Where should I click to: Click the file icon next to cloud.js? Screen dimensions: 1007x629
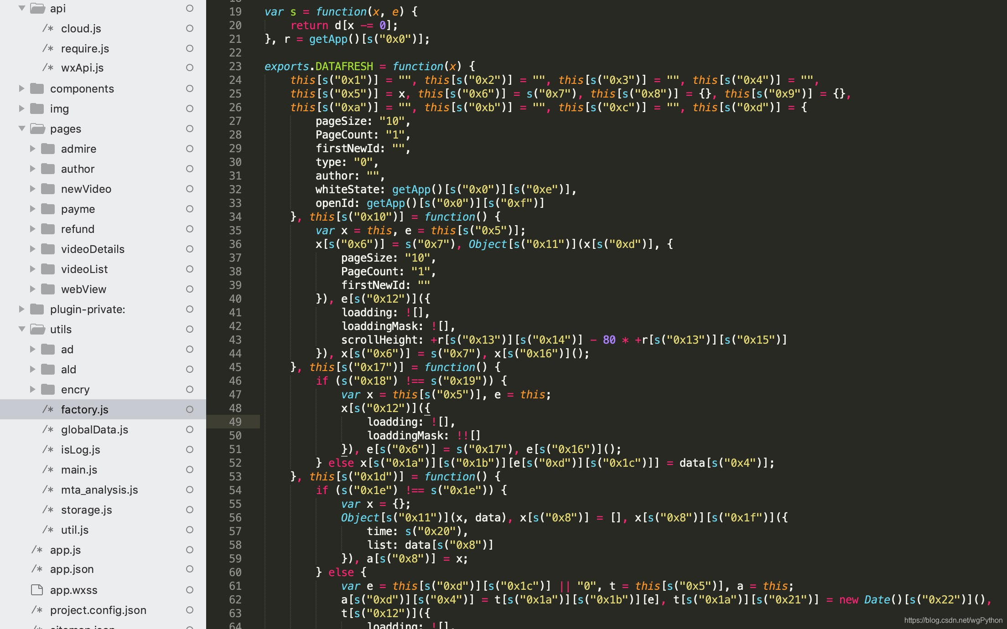pos(48,28)
